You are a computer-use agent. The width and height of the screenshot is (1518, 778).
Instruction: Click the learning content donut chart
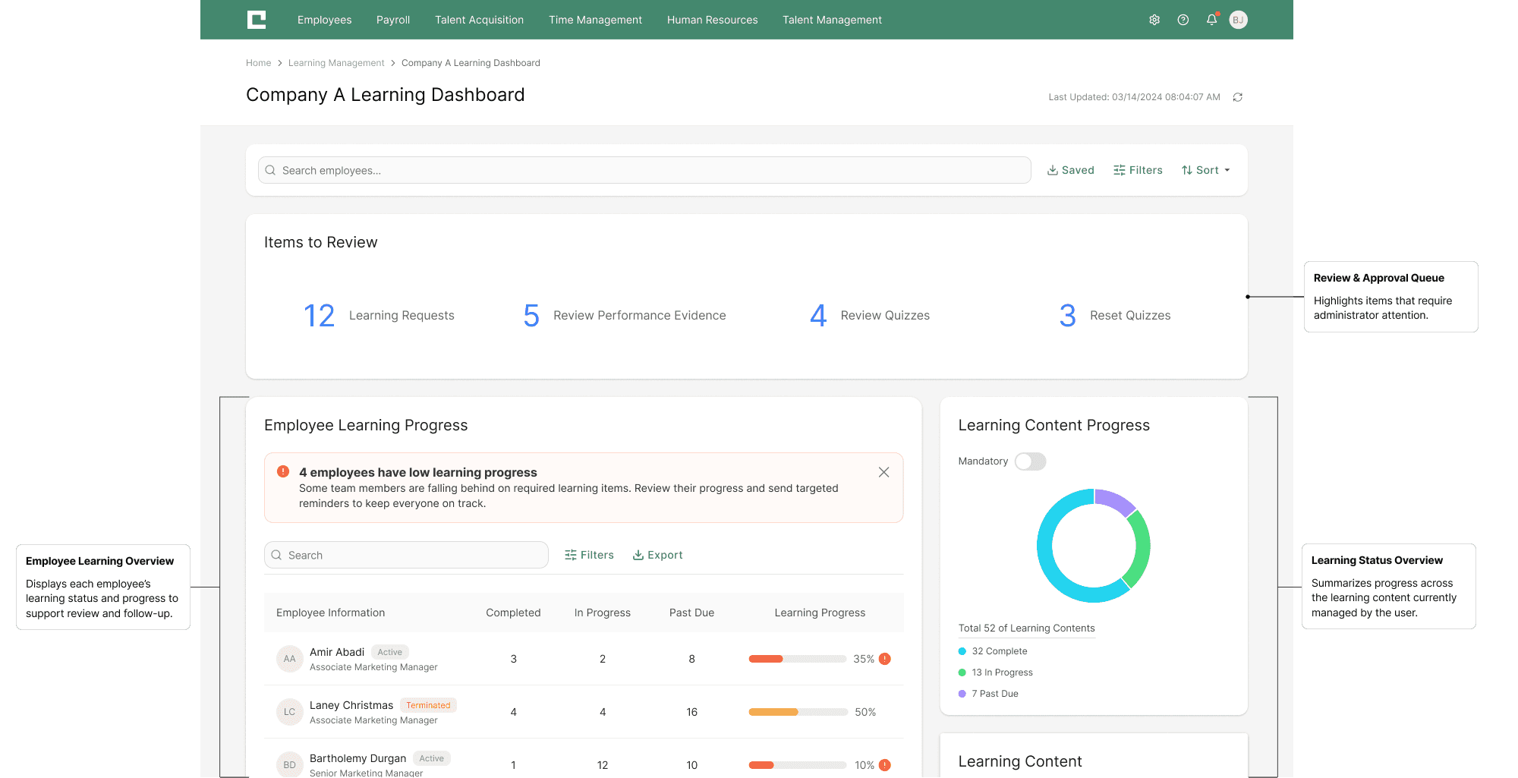[x=1094, y=546]
